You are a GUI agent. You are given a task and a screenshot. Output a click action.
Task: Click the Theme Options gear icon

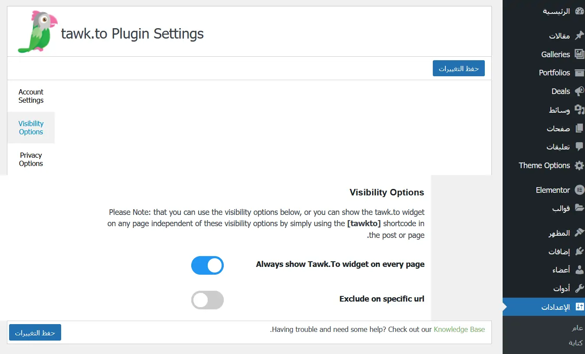point(579,166)
